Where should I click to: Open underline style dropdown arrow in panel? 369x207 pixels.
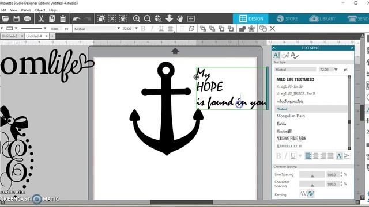click(300, 156)
